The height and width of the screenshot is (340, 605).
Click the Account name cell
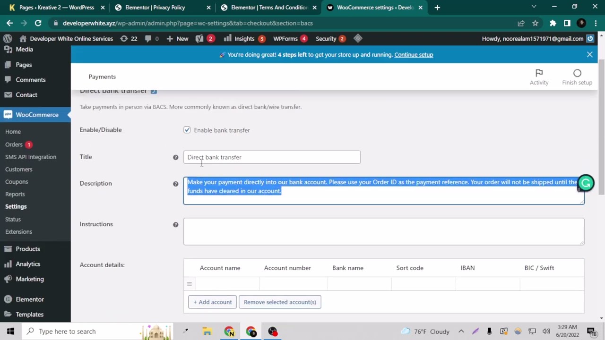[x=227, y=284]
